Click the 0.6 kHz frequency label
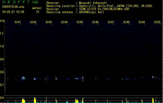The width and height of the screenshot is (163, 103). [x=2, y=98]
